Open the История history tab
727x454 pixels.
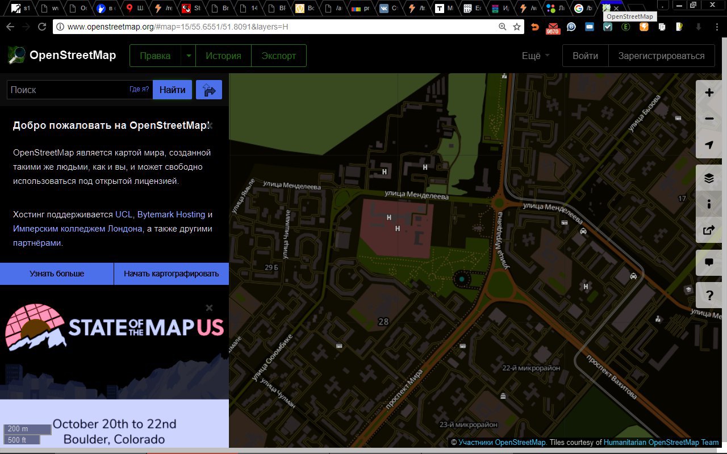click(223, 56)
